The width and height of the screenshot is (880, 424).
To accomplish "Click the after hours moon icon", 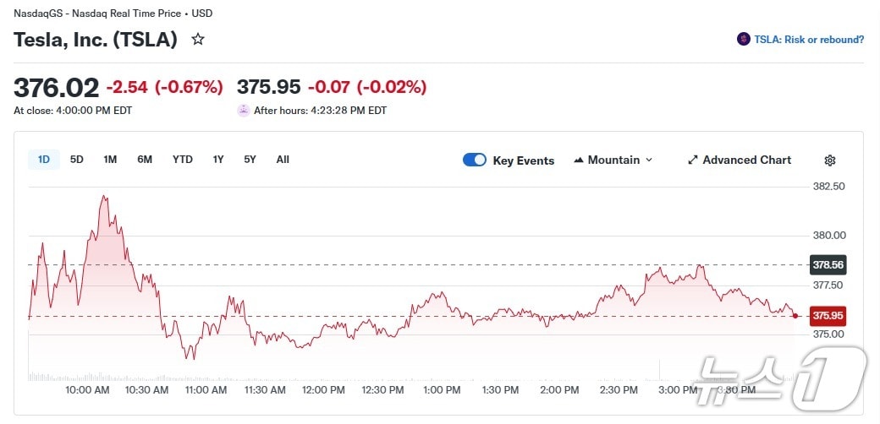I will [x=244, y=110].
